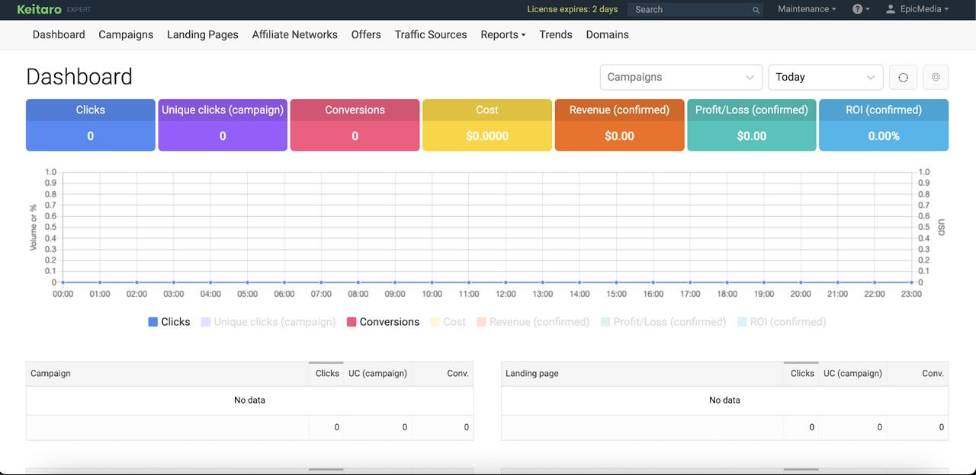Screen dimensions: 976x475
Task: Sort Landing page table by UC (campaign)
Action: pos(852,374)
